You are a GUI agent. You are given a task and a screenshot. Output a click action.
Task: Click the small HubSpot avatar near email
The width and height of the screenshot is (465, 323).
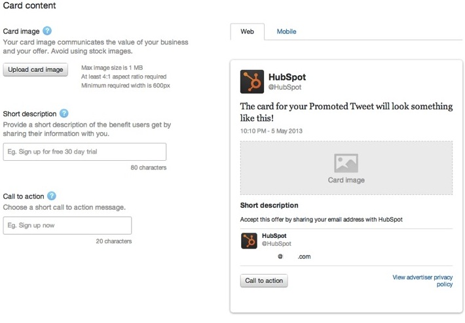click(249, 241)
